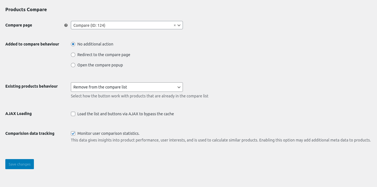
Task: Click the 'AJAX Loading' setting label
Action: (18, 114)
